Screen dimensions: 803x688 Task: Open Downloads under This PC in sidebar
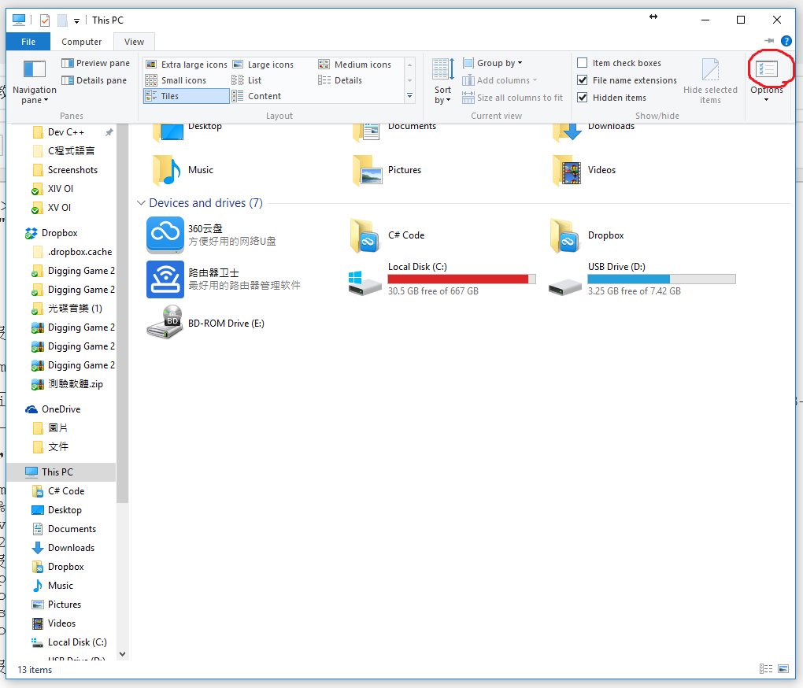click(x=71, y=548)
